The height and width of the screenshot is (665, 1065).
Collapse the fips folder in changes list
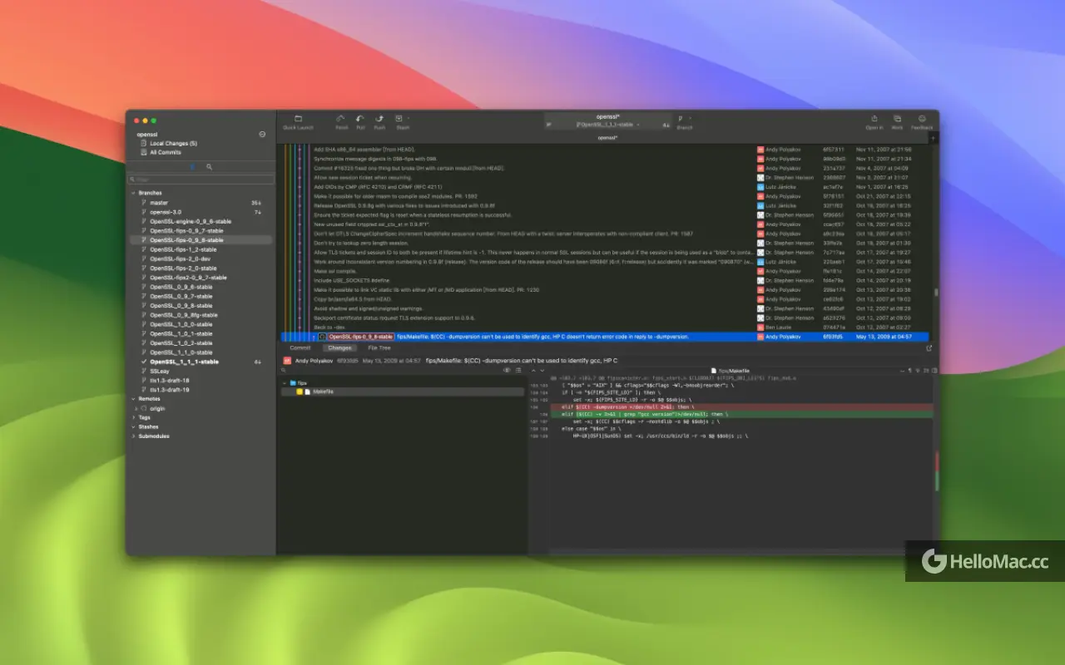284,382
